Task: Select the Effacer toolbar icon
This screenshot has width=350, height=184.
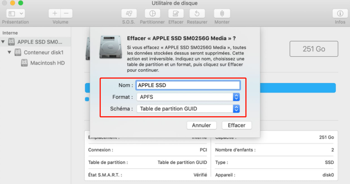Action: [x=176, y=14]
